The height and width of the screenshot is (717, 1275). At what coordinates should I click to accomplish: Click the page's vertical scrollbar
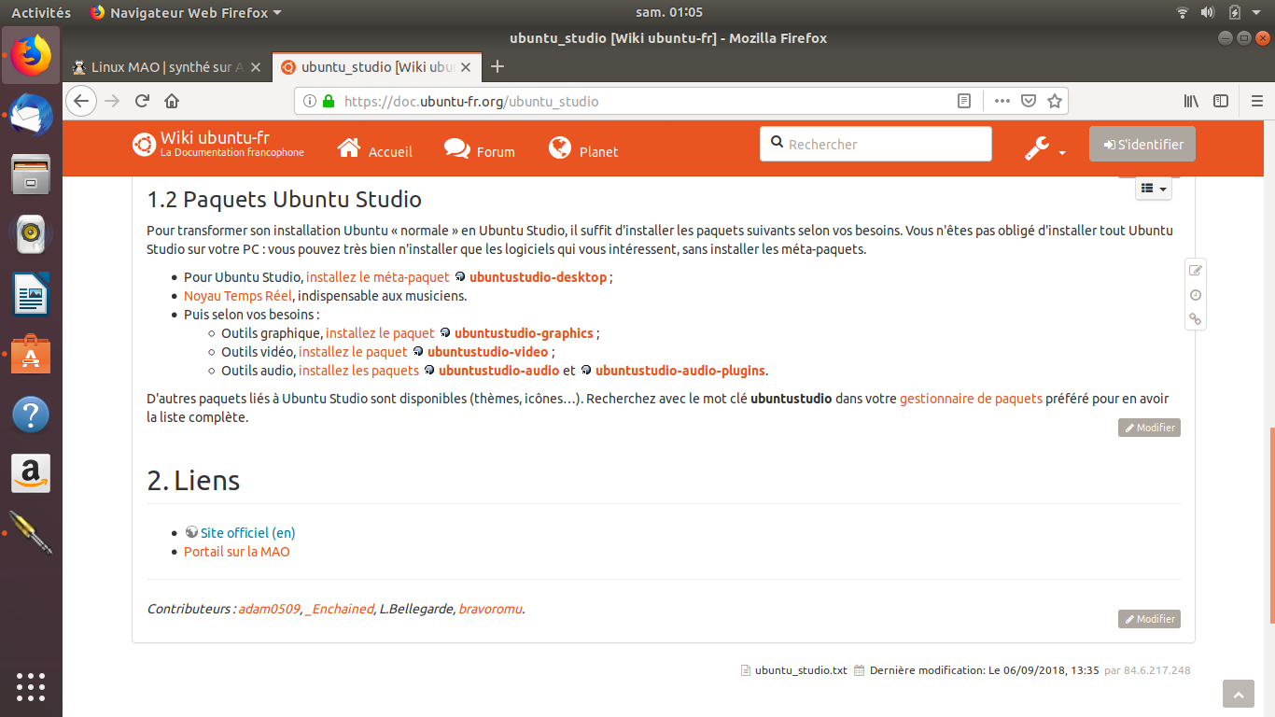click(1270, 526)
